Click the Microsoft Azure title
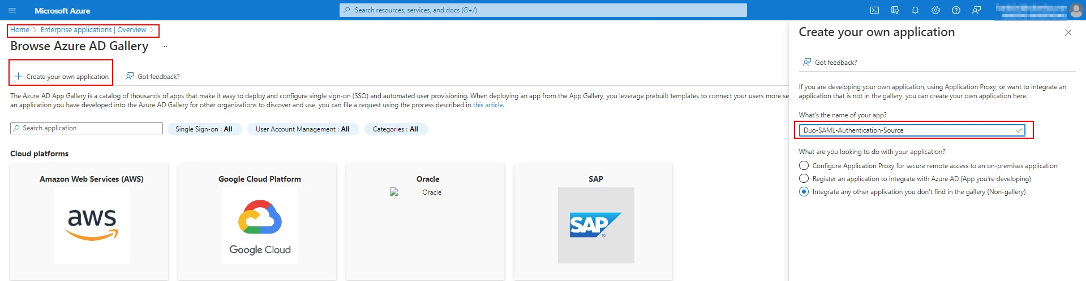This screenshot has height=281, width=1086. pos(62,11)
